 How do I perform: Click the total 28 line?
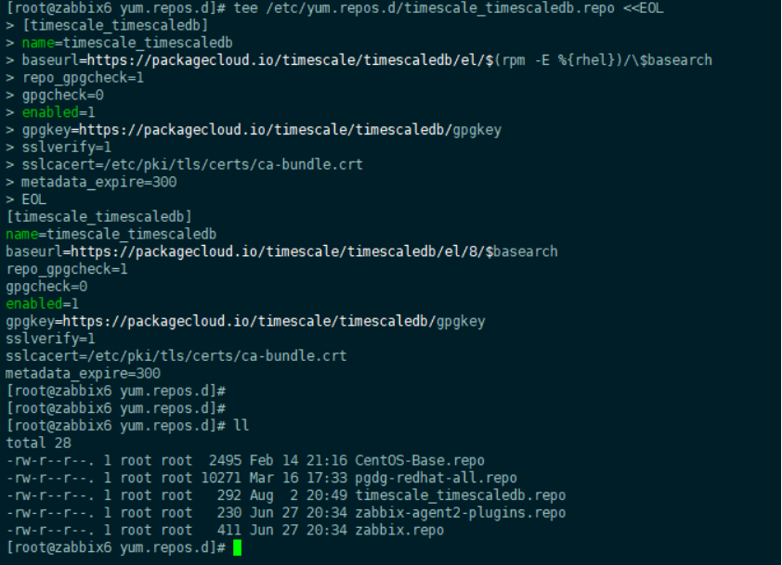(38, 443)
